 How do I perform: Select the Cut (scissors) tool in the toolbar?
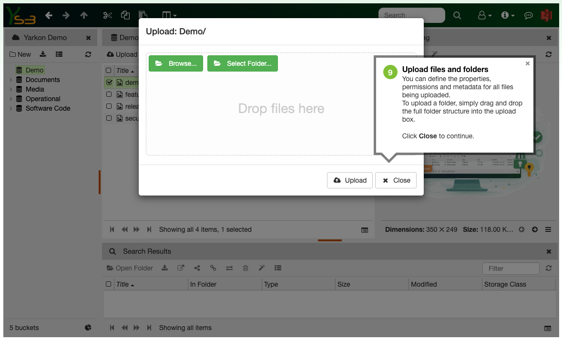click(107, 15)
